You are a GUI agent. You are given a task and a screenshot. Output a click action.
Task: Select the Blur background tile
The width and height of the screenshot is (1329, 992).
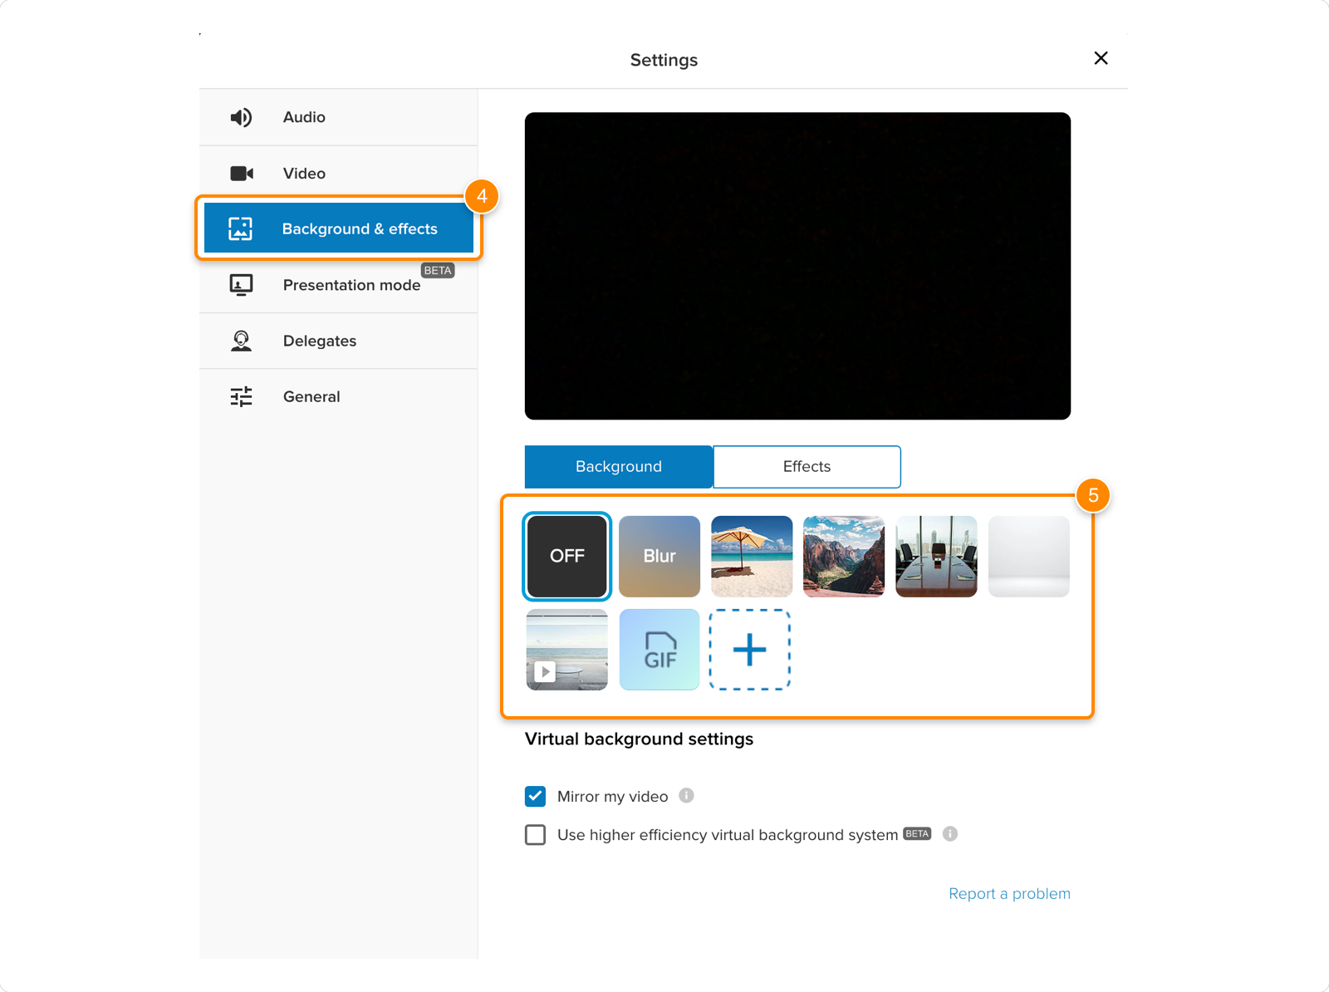pyautogui.click(x=659, y=556)
